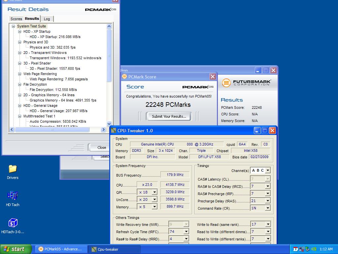Image resolution: width=338 pixels, height=254 pixels.
Task: Collapse the System Test Suite tree node
Action: click(x=13, y=26)
